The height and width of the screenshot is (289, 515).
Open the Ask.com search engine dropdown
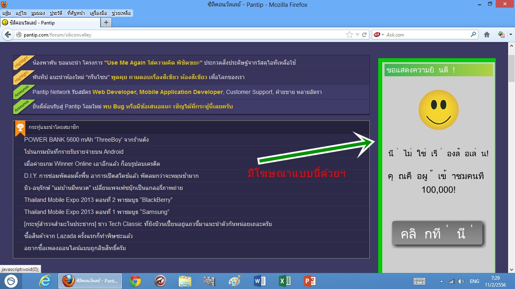pyautogui.click(x=379, y=35)
